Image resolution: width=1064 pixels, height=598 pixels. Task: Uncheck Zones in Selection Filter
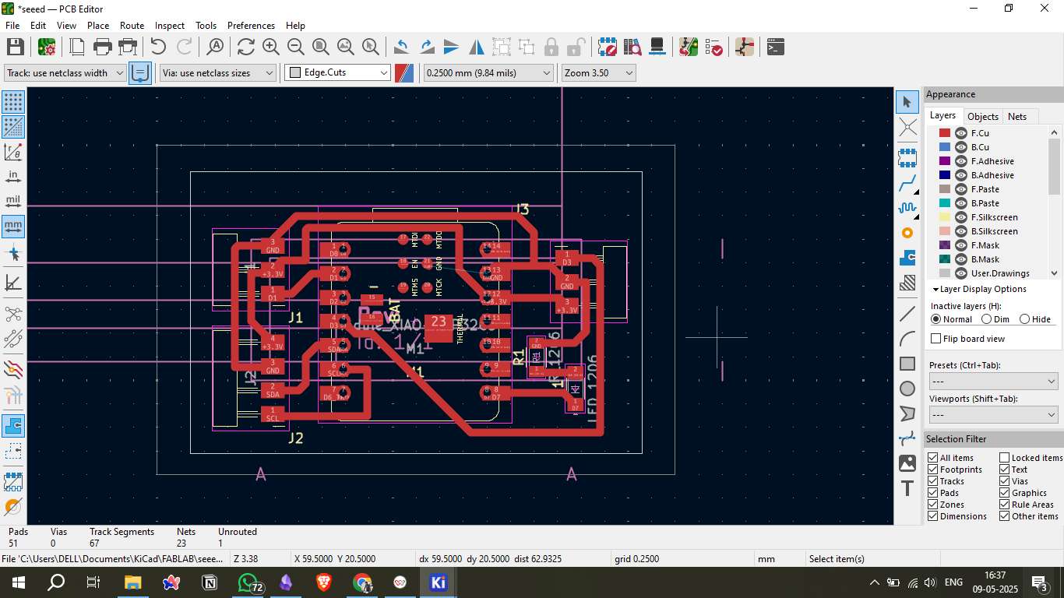click(932, 505)
